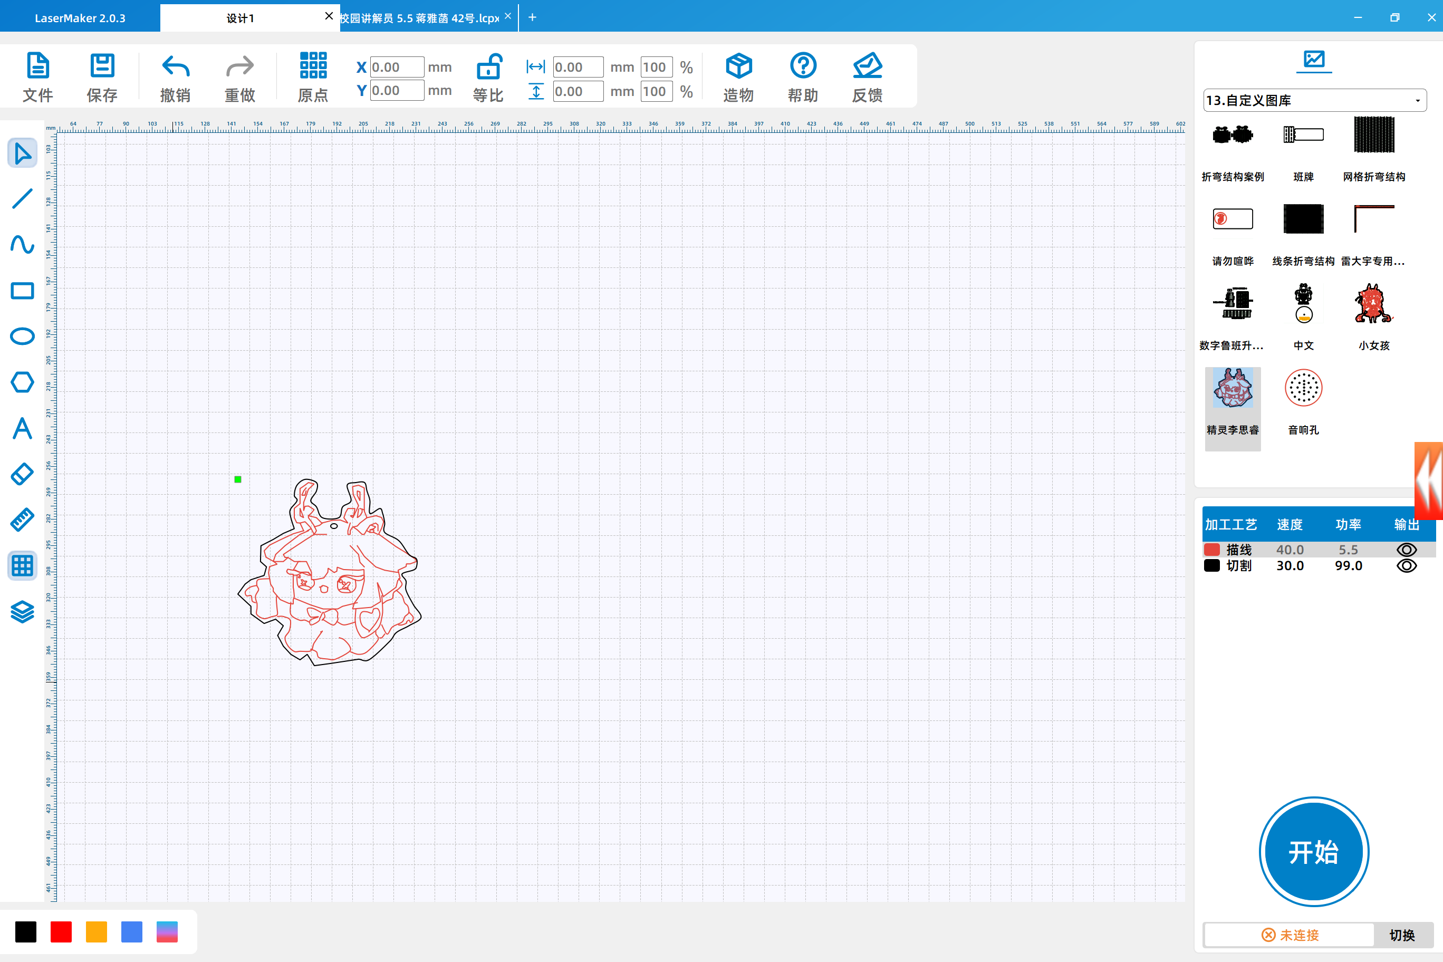Open the 13.自定义图库 library dropdown
Image resolution: width=1443 pixels, height=962 pixels.
point(1314,100)
